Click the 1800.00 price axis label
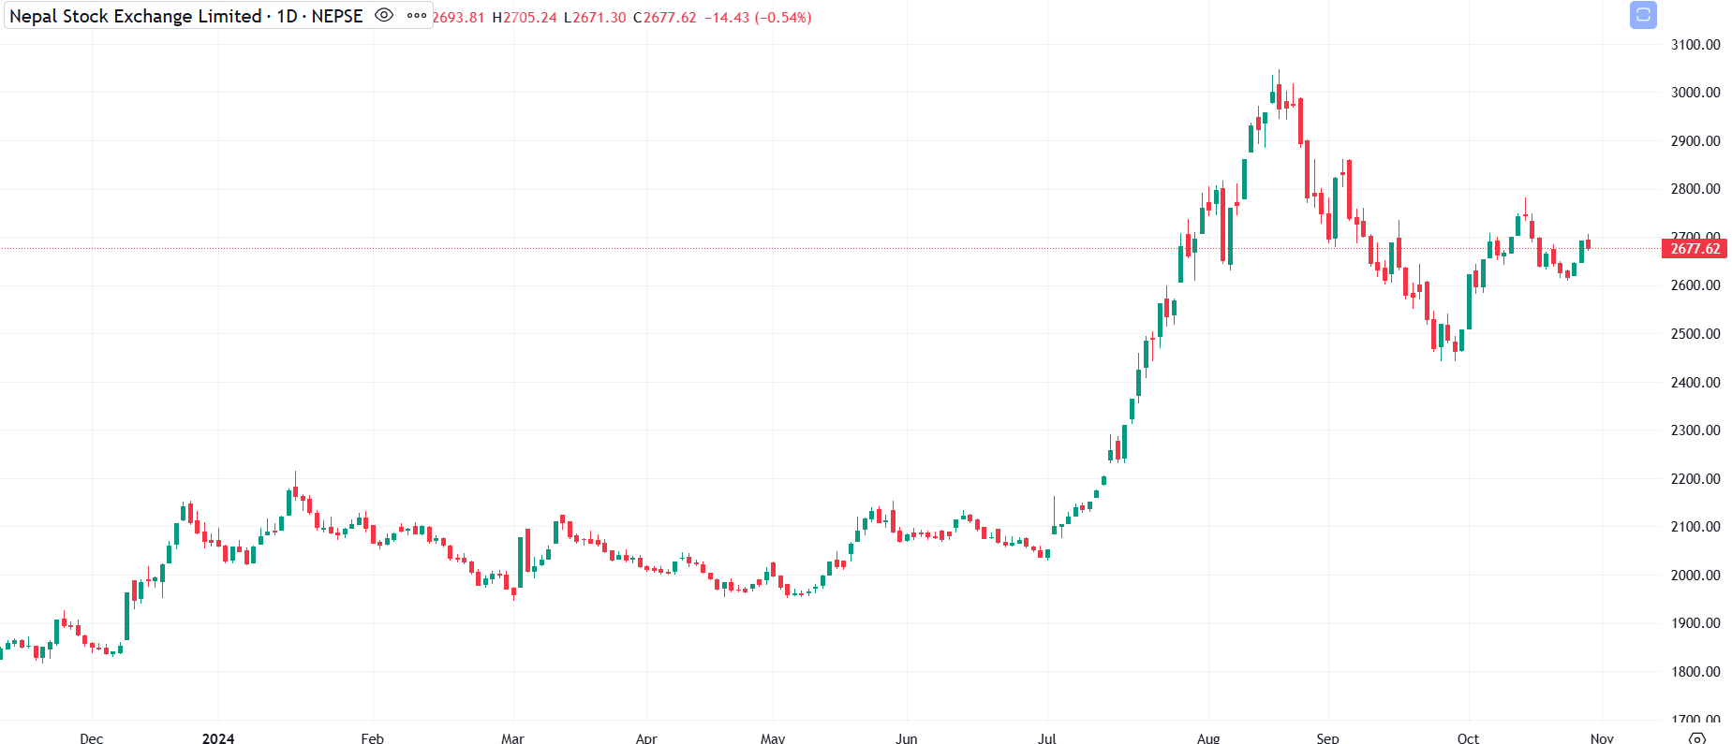The height and width of the screenshot is (744, 1732). (1695, 672)
